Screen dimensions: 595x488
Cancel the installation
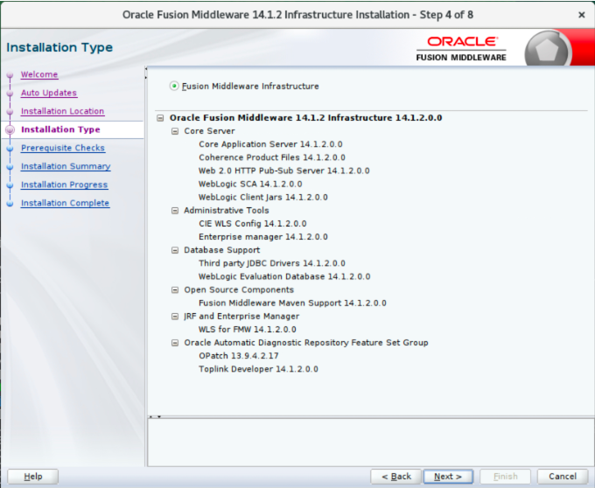563,477
